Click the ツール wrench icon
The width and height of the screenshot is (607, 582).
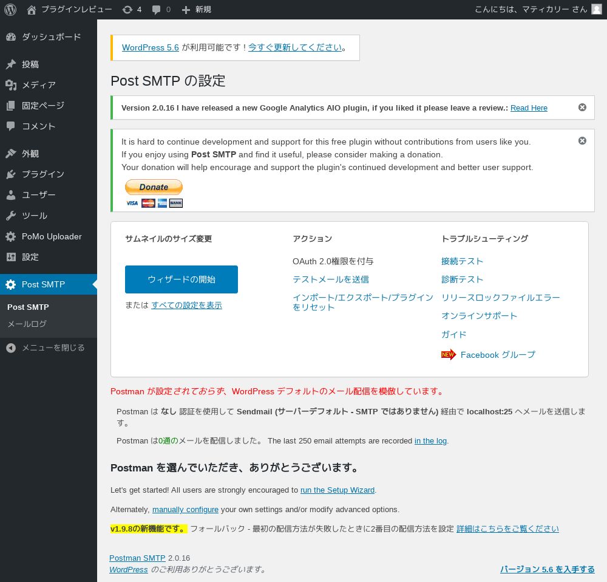pos(11,216)
